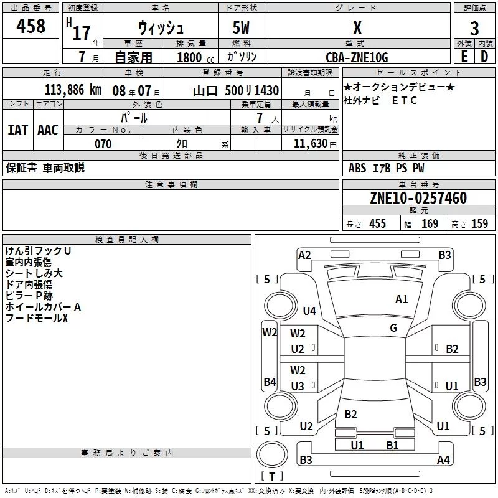Image resolution: width=498 pixels, height=498 pixels.
Task: Click the lot number 458
Action: click(31, 26)
